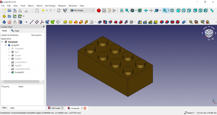Select LinearPattern001 in the model tree

tap(22, 69)
